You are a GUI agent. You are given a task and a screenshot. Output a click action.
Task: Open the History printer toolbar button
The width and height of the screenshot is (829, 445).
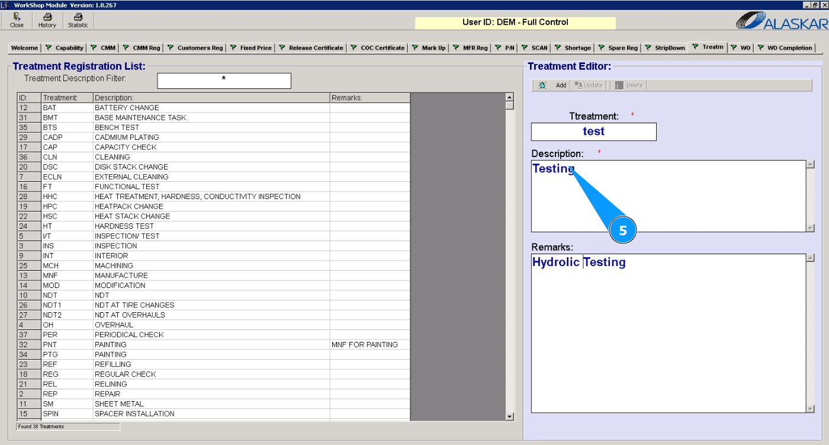click(x=47, y=21)
